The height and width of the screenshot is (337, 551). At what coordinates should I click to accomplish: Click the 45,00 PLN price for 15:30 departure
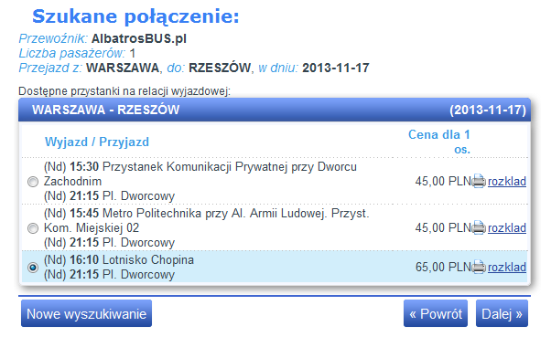pyautogui.click(x=443, y=182)
